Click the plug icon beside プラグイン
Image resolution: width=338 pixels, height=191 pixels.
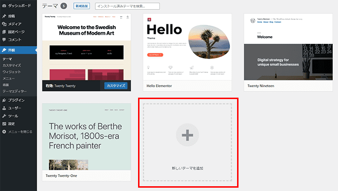pos(4,100)
